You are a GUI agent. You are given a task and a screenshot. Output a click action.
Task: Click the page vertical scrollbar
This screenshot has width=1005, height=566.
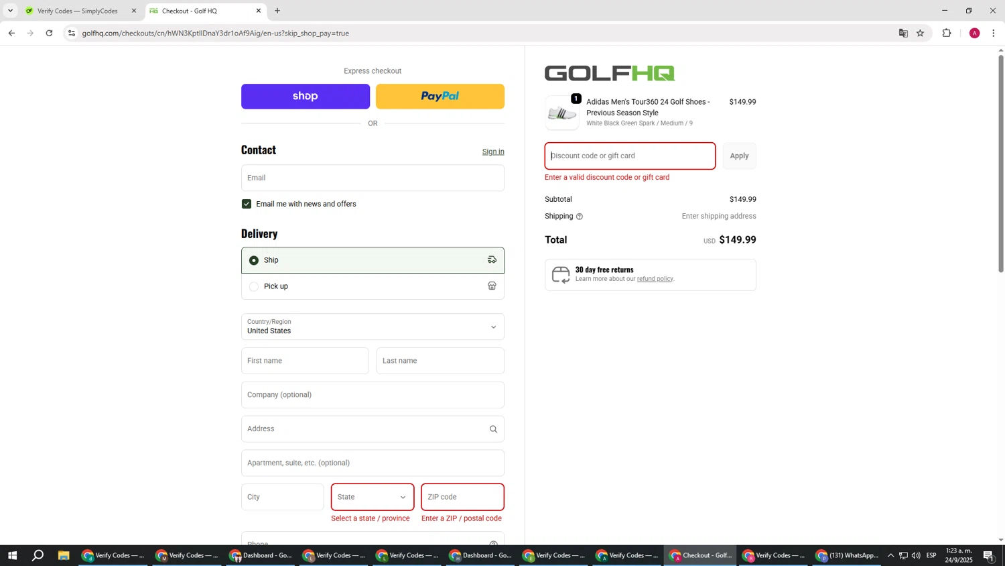[x=1001, y=164]
